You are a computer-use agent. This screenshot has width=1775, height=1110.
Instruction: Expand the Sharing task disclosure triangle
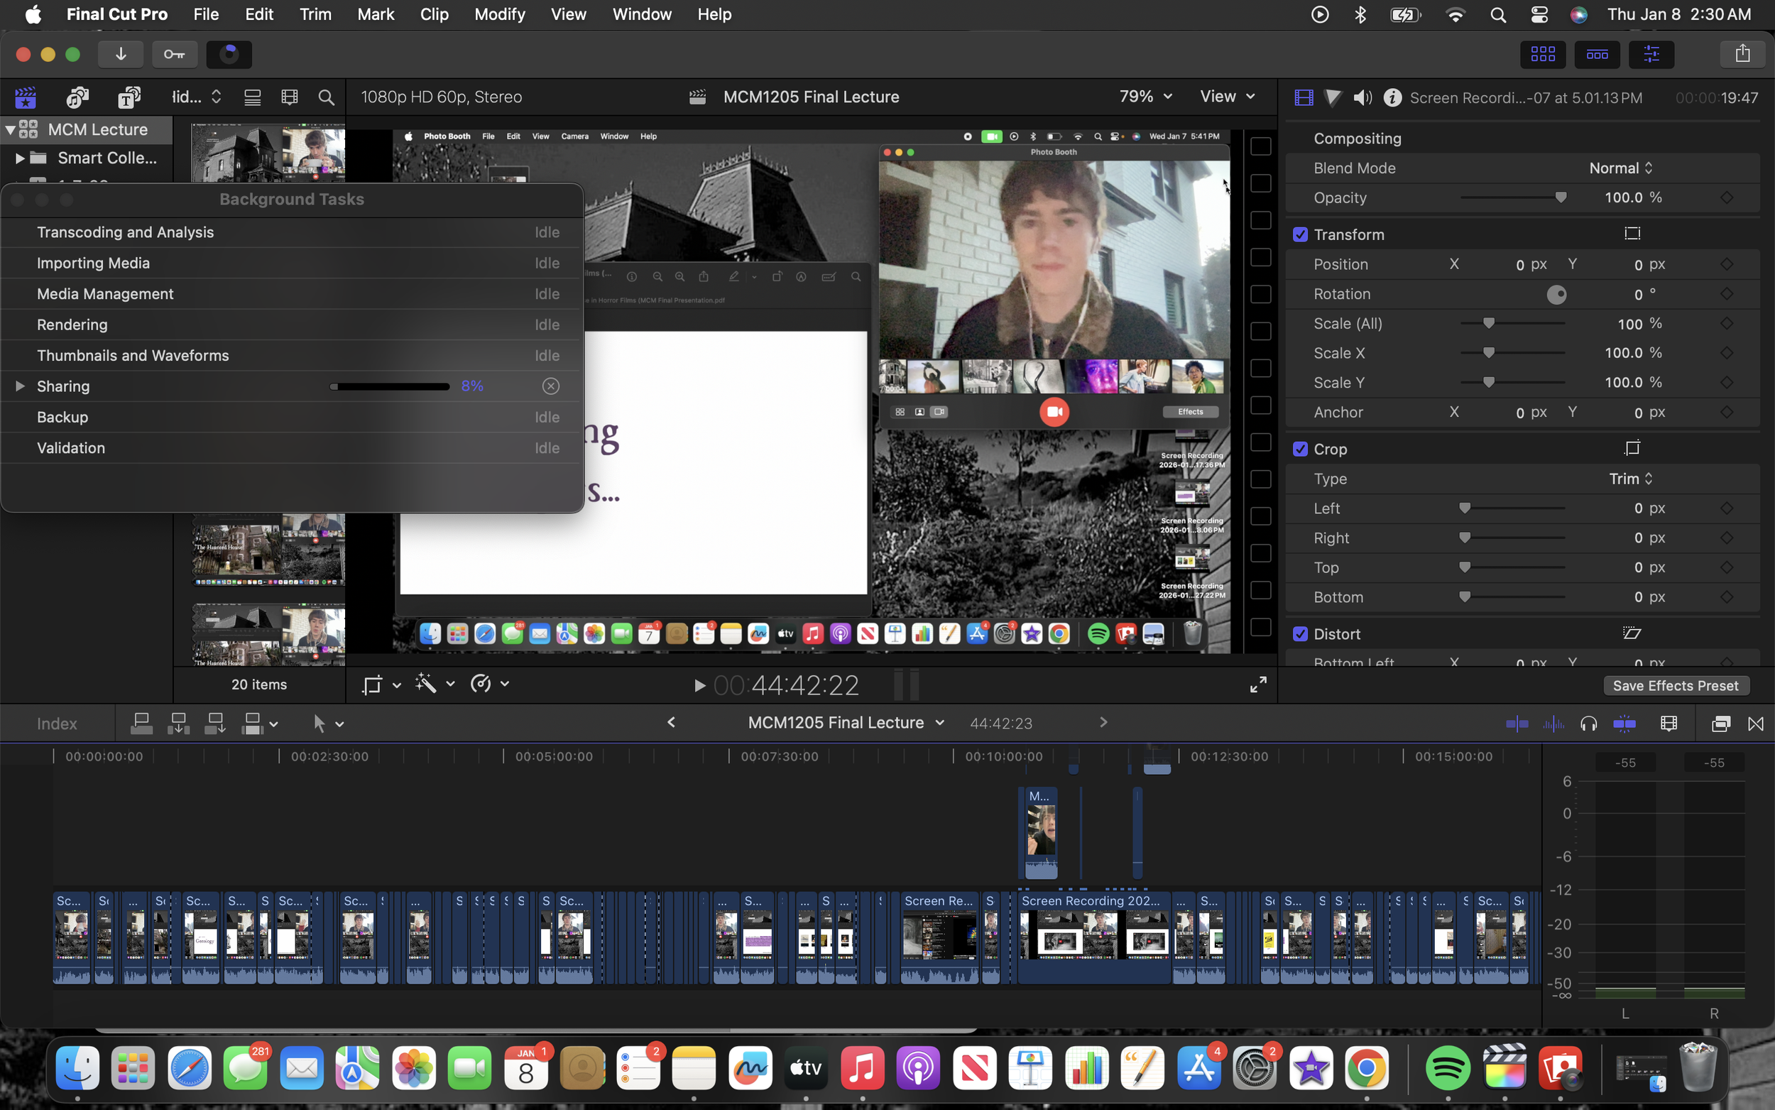pyautogui.click(x=20, y=386)
